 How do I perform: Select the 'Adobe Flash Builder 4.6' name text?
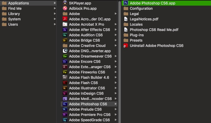(89, 78)
